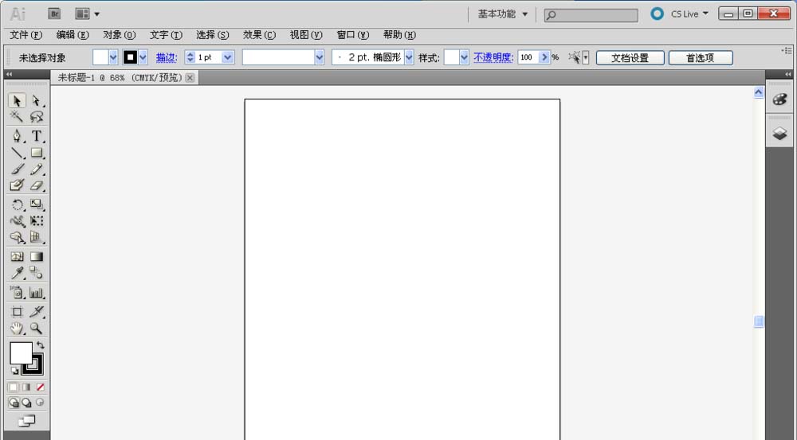This screenshot has height=440, width=797.
Task: Open the variable width profile dropdown
Action: tap(320, 57)
